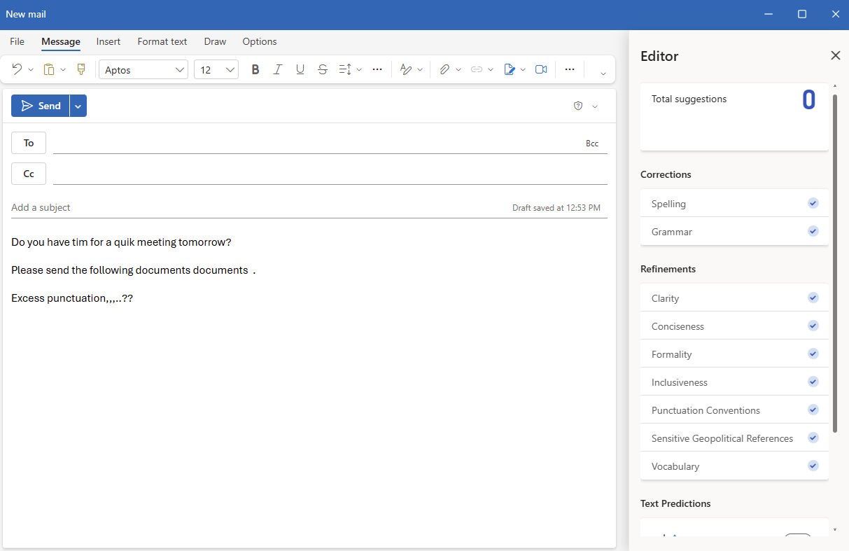Expand the Insert link dropdown arrow
849x551 pixels.
[x=491, y=70]
